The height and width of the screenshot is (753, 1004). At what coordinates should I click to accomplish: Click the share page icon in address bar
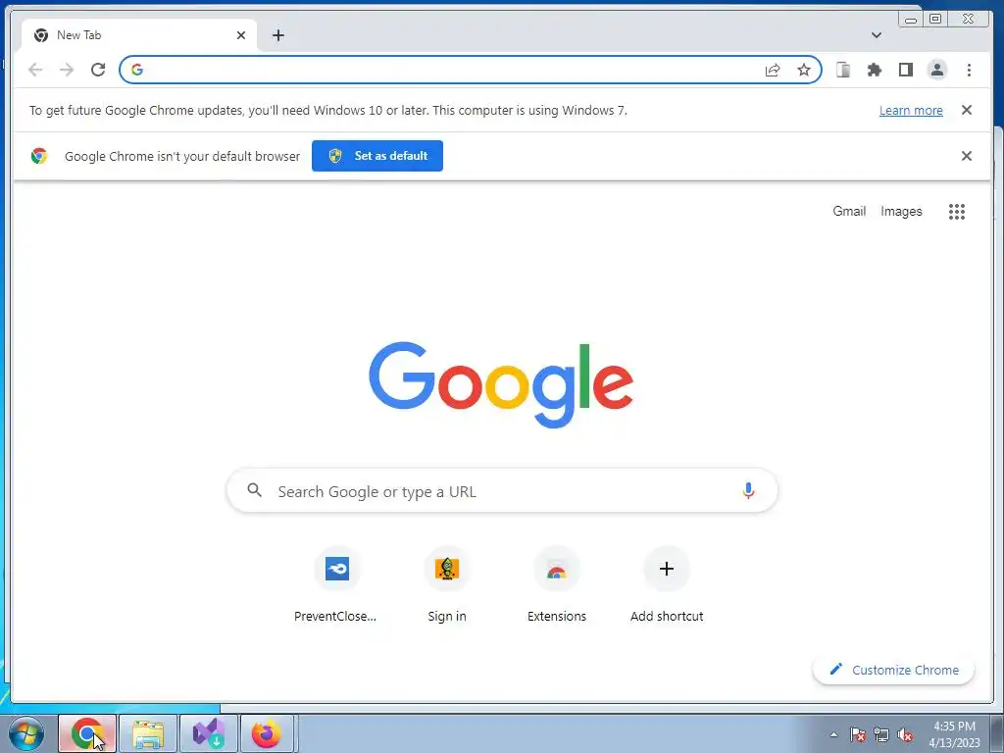coord(773,70)
